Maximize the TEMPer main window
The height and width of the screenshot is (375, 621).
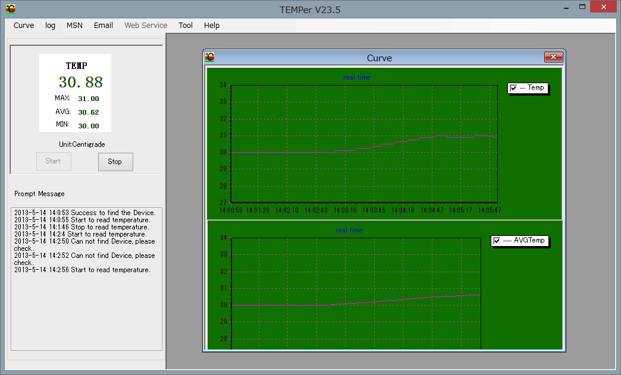point(584,8)
